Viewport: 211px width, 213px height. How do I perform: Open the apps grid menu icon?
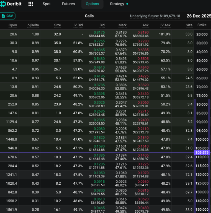tap(31, 4)
